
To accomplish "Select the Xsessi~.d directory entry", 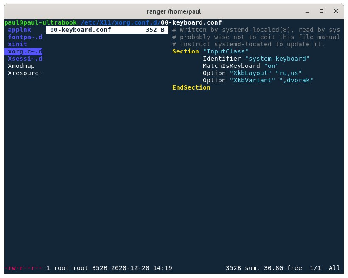I will [25, 59].
